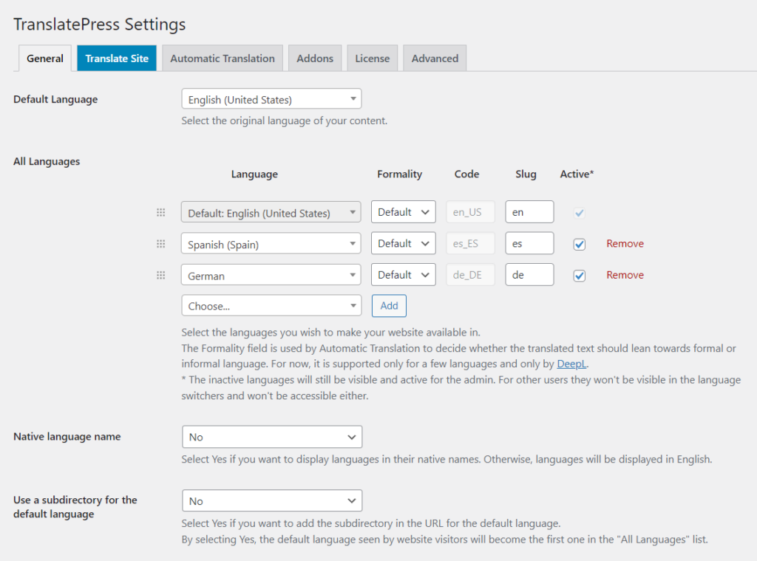
Task: Open the Choose... language dropdown
Action: [x=271, y=305]
